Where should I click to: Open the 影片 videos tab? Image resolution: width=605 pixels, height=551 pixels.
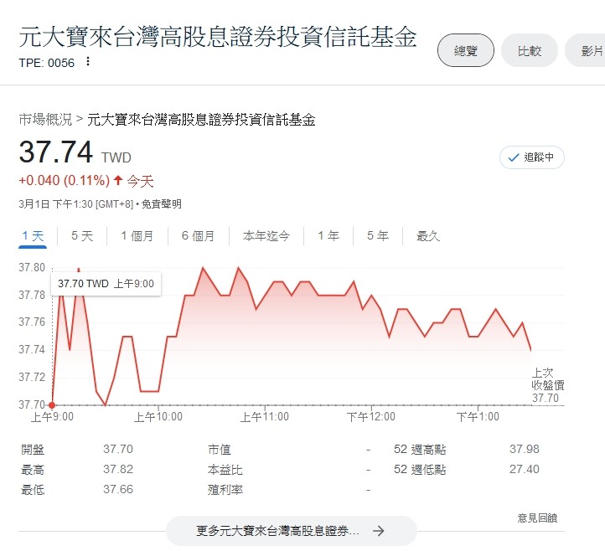(587, 50)
